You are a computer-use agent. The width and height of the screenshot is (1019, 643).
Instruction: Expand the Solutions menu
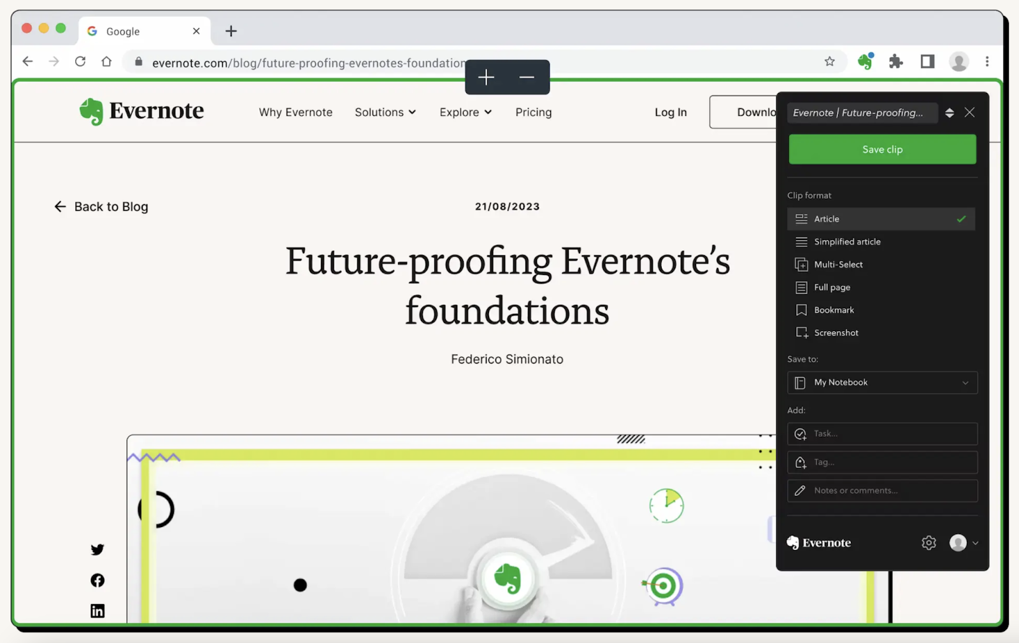click(x=385, y=112)
